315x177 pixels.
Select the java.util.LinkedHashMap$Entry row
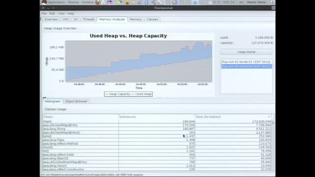[x=157, y=162]
